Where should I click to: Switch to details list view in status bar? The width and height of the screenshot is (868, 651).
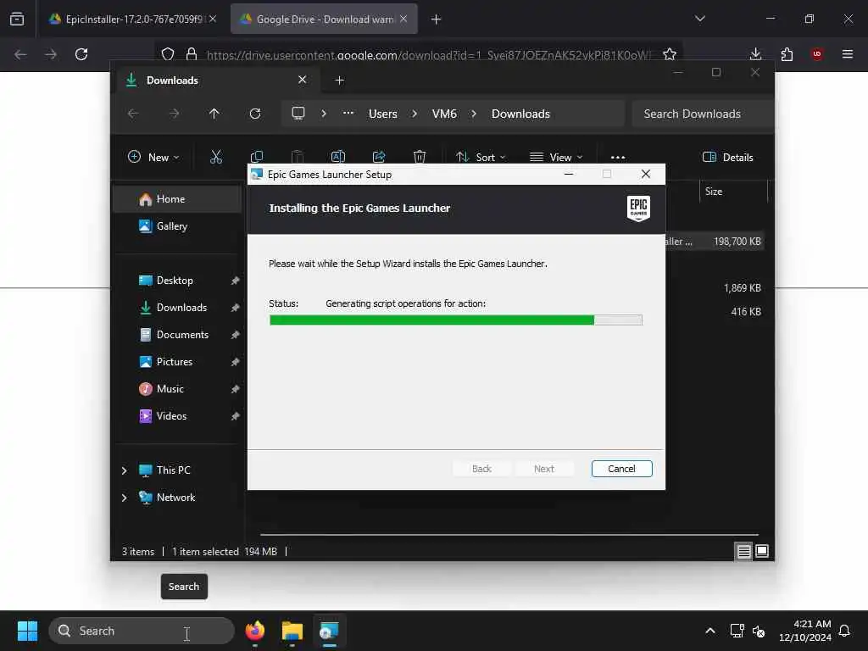743,551
